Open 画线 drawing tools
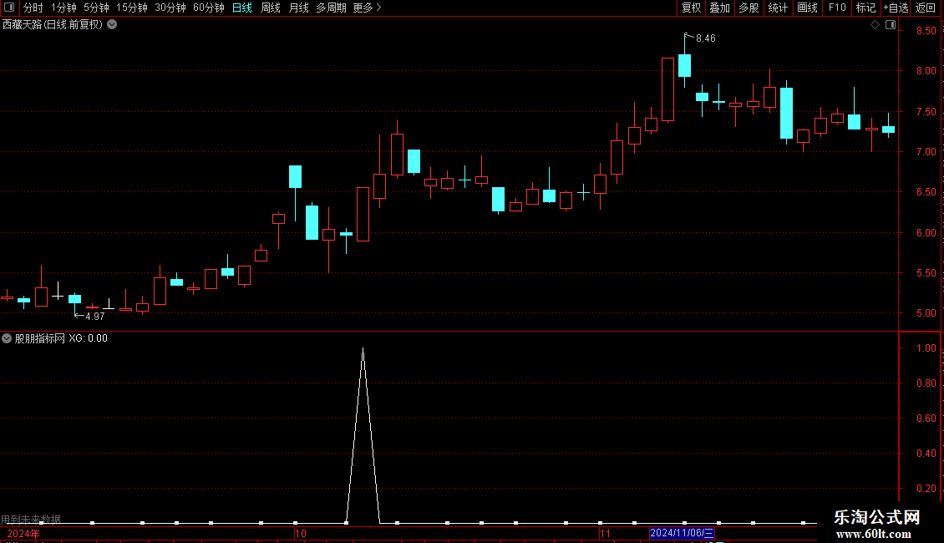Screen dimensions: 944x543 [x=807, y=8]
